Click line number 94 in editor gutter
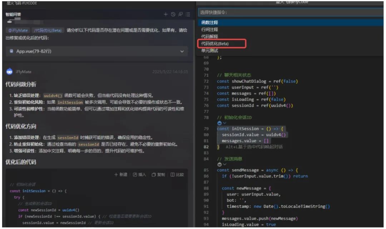The height and width of the screenshot is (229, 386). 206,225
